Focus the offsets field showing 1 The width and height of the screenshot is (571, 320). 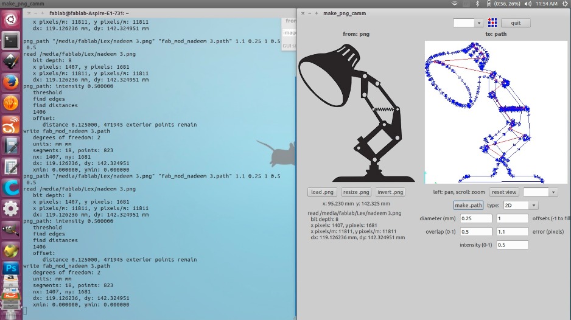[513, 218]
